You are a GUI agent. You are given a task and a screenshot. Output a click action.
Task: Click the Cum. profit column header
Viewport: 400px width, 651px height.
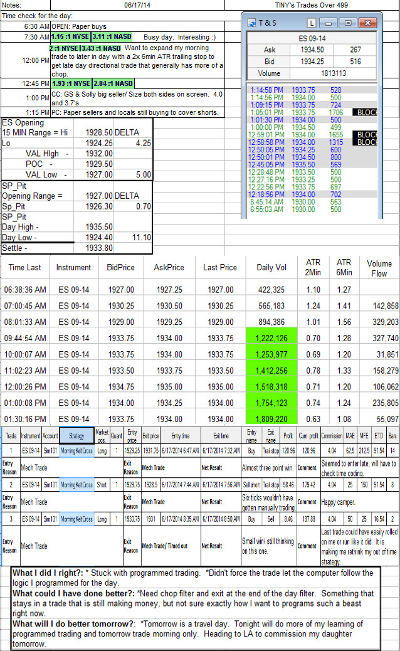click(308, 435)
